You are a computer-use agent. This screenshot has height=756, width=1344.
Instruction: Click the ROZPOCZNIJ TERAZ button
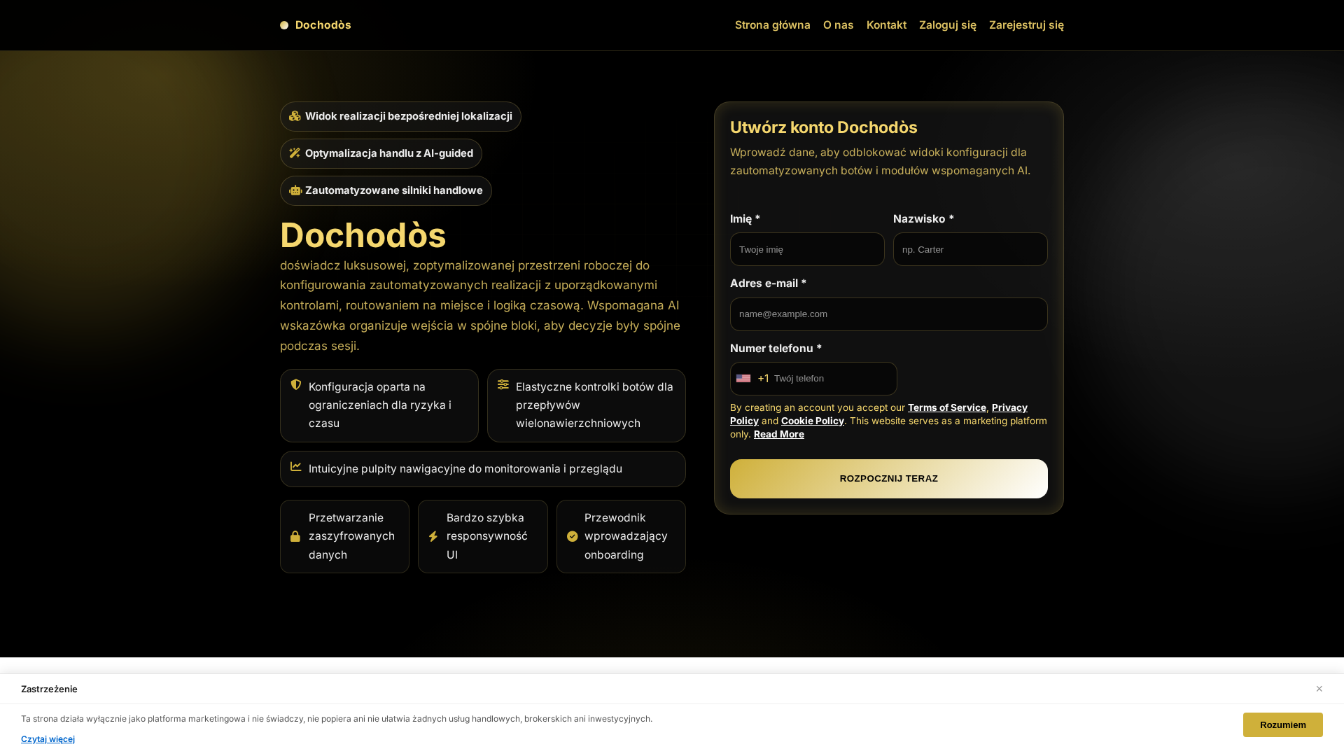point(889,479)
